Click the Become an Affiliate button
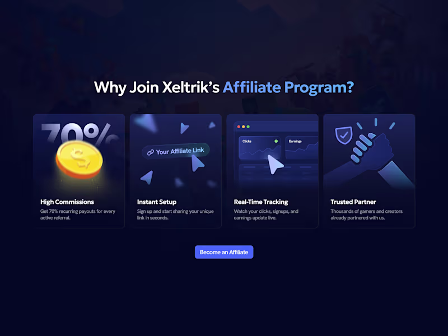This screenshot has height=336, width=448. (x=224, y=252)
